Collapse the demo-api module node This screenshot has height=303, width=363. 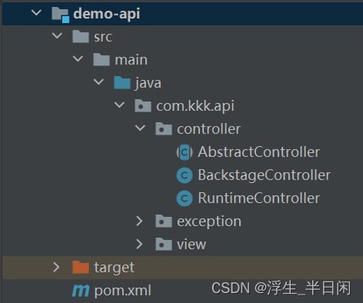coord(36,12)
